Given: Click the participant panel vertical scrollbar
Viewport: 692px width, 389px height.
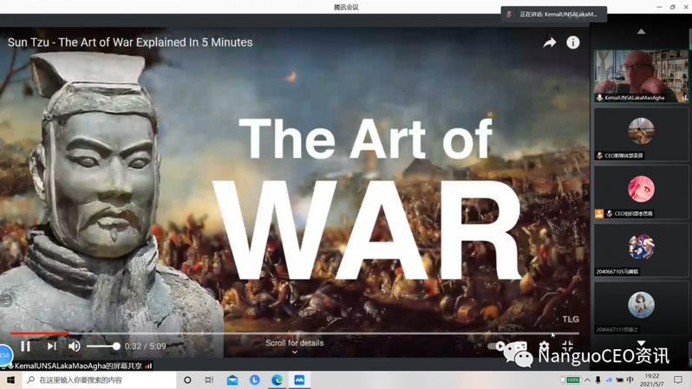Looking at the screenshot, I should [689, 37].
